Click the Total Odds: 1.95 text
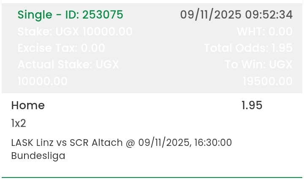The height and width of the screenshot is (183, 304). pyautogui.click(x=248, y=48)
